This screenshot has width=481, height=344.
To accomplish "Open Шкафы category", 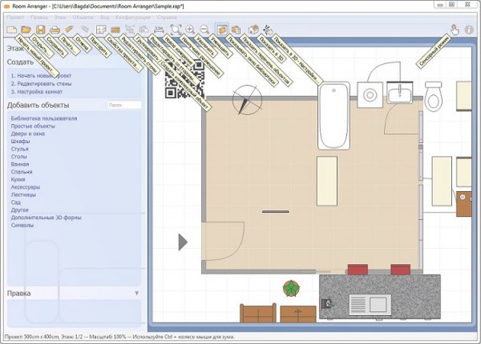I will coord(21,142).
